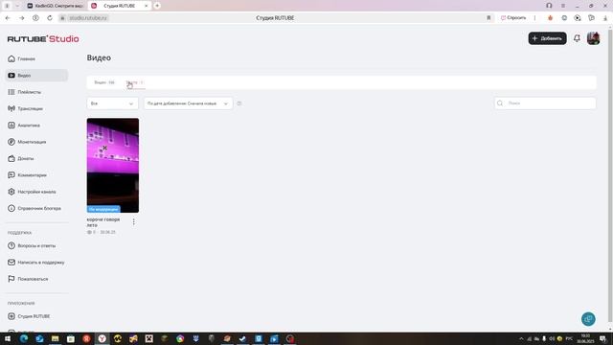Select the Студия RUTUBE browser tab
The image size is (613, 345).
(x=119, y=6)
